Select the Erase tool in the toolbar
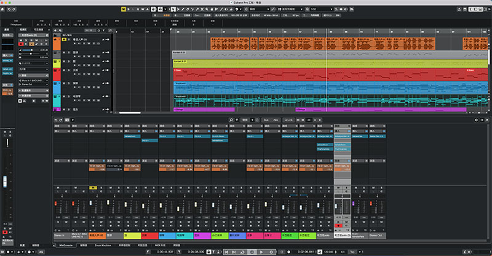Image resolution: width=492 pixels, height=256 pixels. pyautogui.click(x=188, y=9)
